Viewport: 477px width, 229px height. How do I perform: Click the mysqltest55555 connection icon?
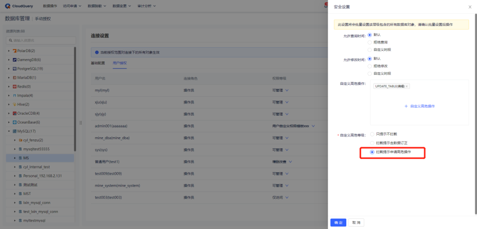pyautogui.click(x=20, y=150)
